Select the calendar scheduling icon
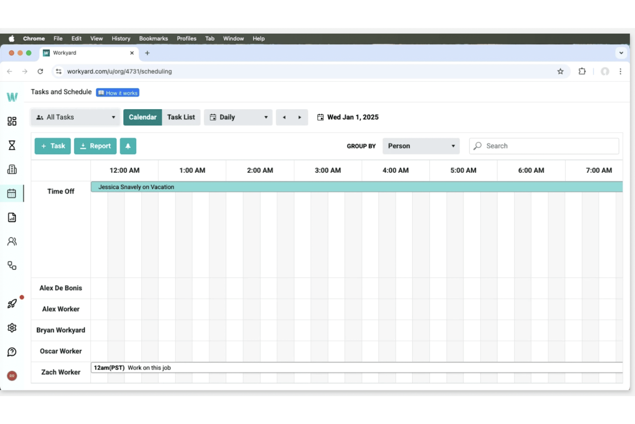Viewport: 635px width, 424px height. point(12,193)
